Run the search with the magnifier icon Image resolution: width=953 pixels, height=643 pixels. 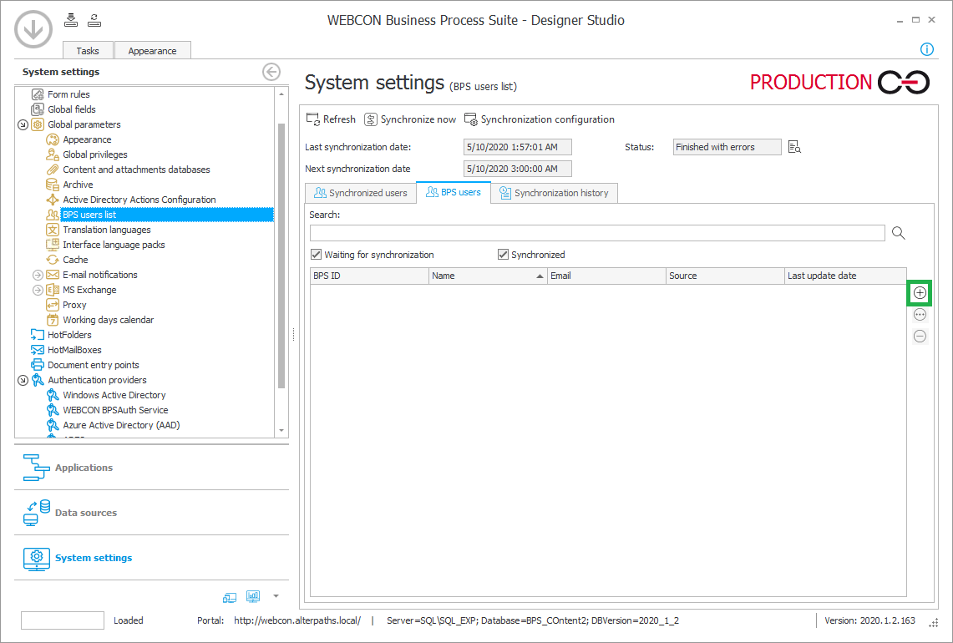[x=898, y=233]
